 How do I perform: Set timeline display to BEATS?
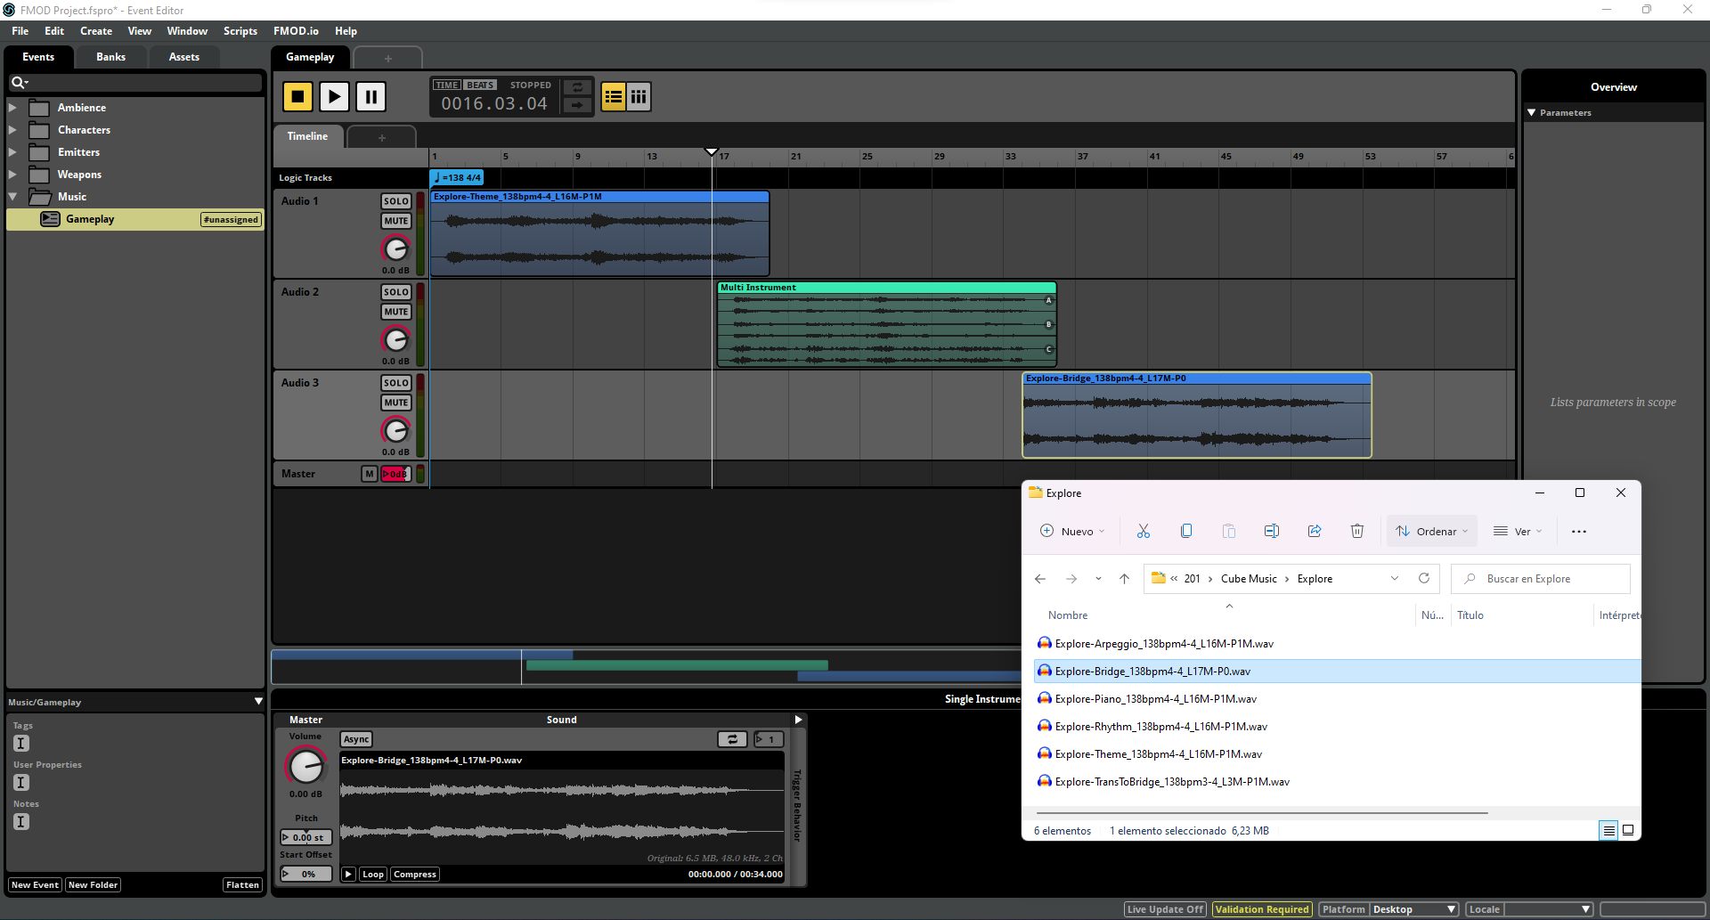tap(480, 85)
